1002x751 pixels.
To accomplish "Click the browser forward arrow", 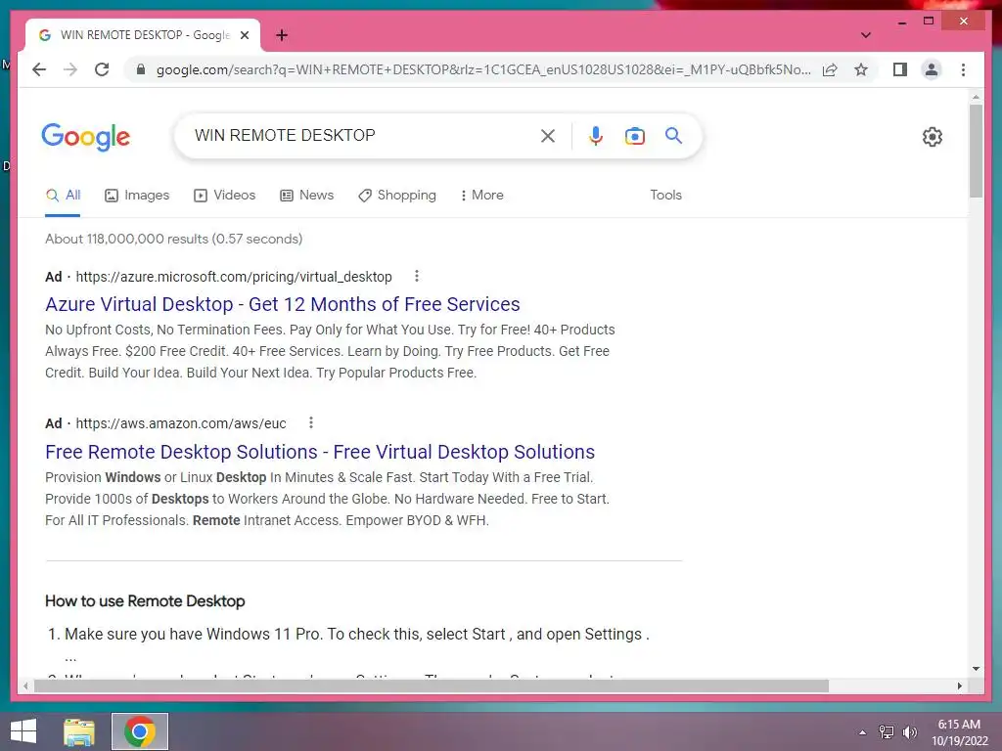I will [70, 69].
